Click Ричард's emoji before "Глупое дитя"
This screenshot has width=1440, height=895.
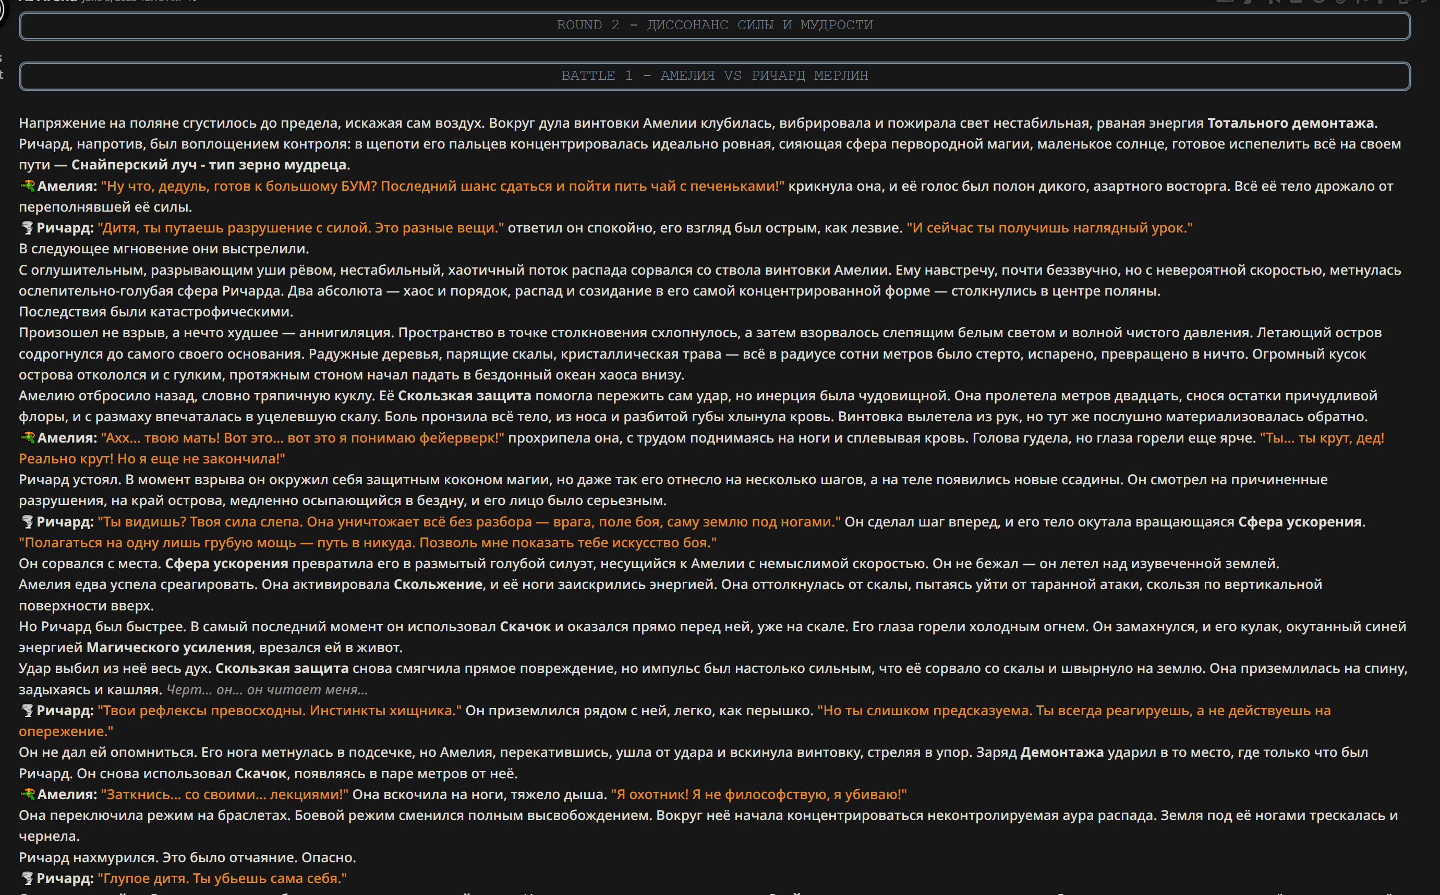[27, 878]
